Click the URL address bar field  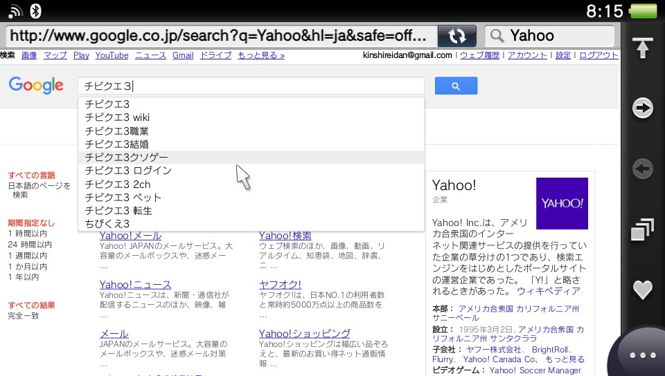[222, 36]
